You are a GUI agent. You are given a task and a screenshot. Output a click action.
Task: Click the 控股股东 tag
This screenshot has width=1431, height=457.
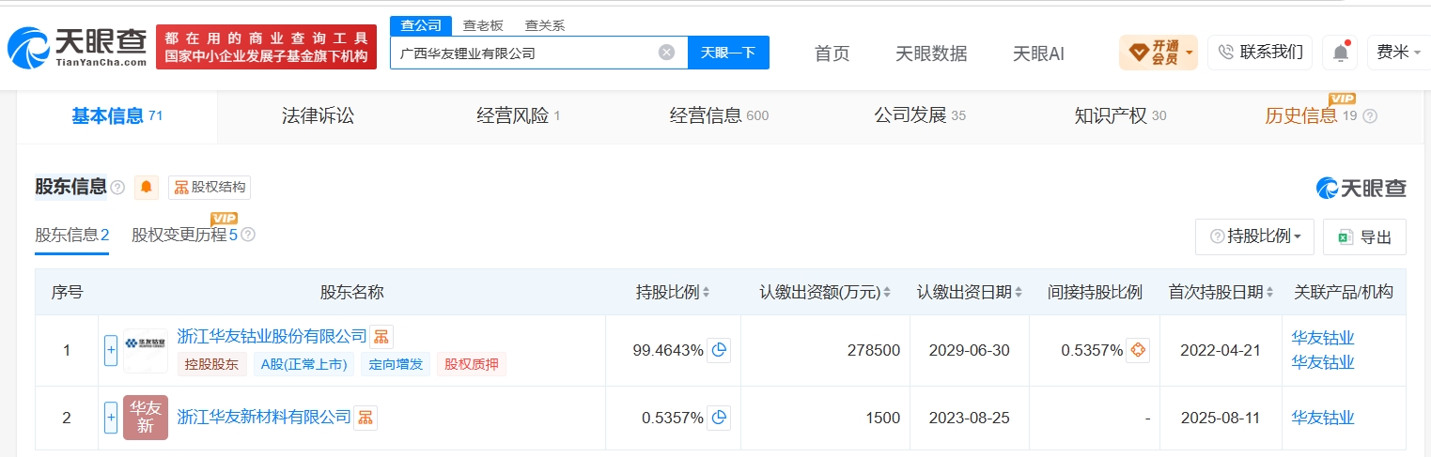[x=211, y=364]
